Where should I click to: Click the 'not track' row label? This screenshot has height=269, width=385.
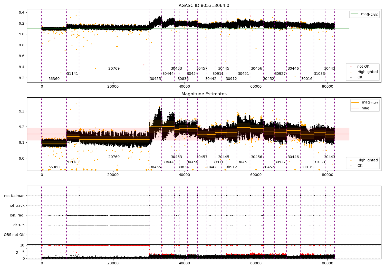coord(16,205)
